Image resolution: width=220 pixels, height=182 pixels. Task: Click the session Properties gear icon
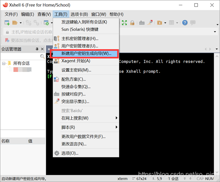coord(46,23)
